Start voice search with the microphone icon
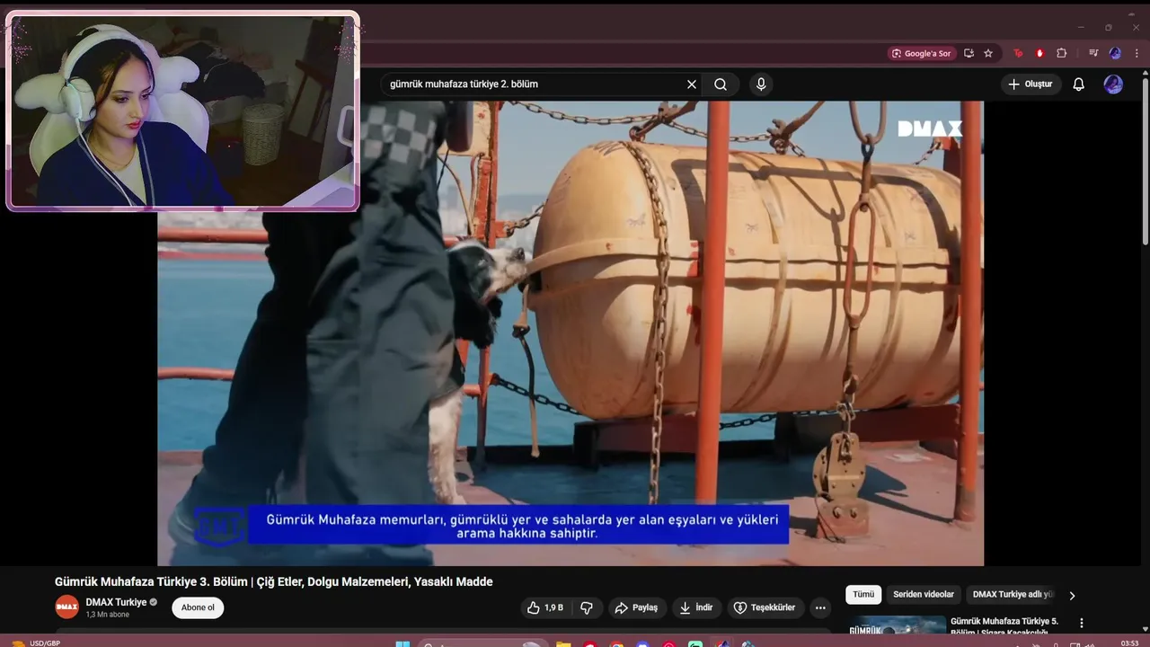 [x=761, y=84]
